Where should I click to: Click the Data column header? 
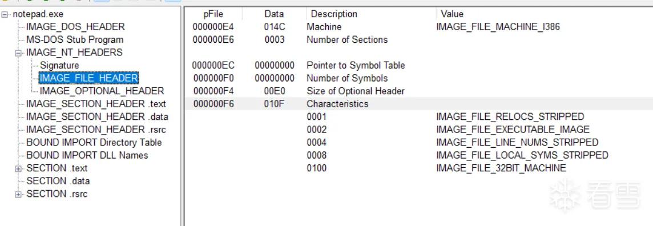tap(274, 14)
